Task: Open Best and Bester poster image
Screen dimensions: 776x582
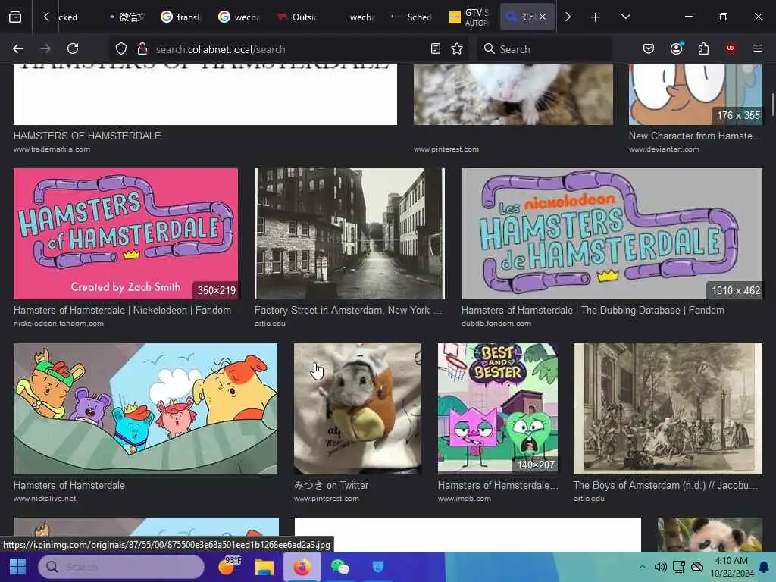Action: pos(498,408)
